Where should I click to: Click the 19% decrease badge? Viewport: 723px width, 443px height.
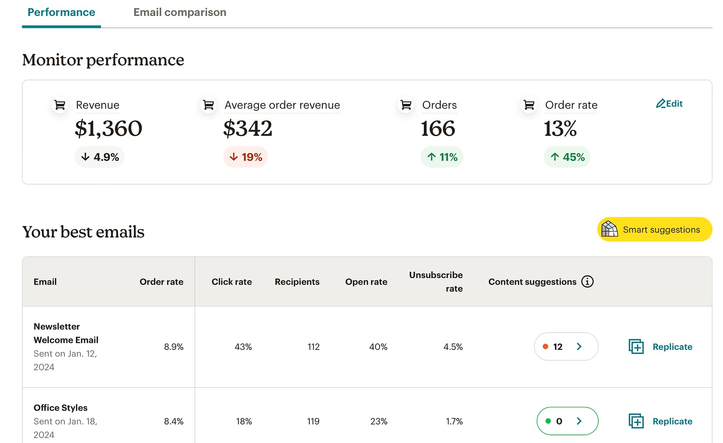[246, 157]
